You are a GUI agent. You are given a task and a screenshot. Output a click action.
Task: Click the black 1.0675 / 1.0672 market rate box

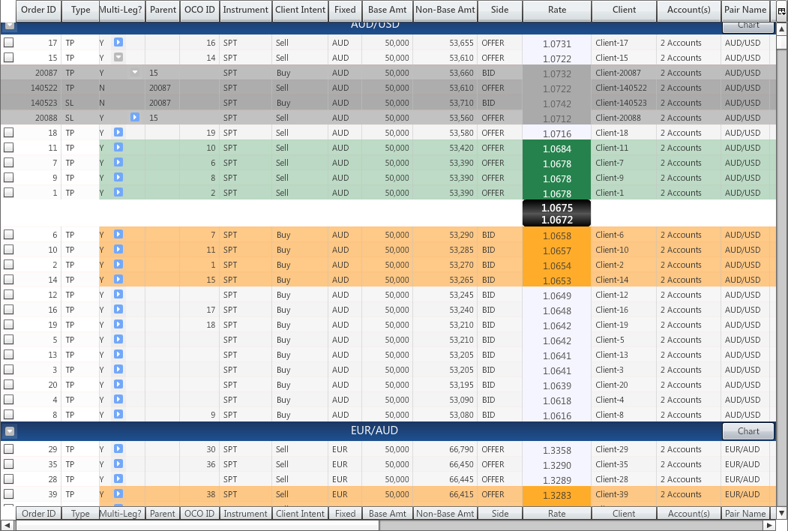pos(556,213)
